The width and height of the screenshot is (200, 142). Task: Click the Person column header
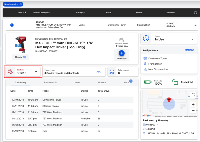coord(139,12)
